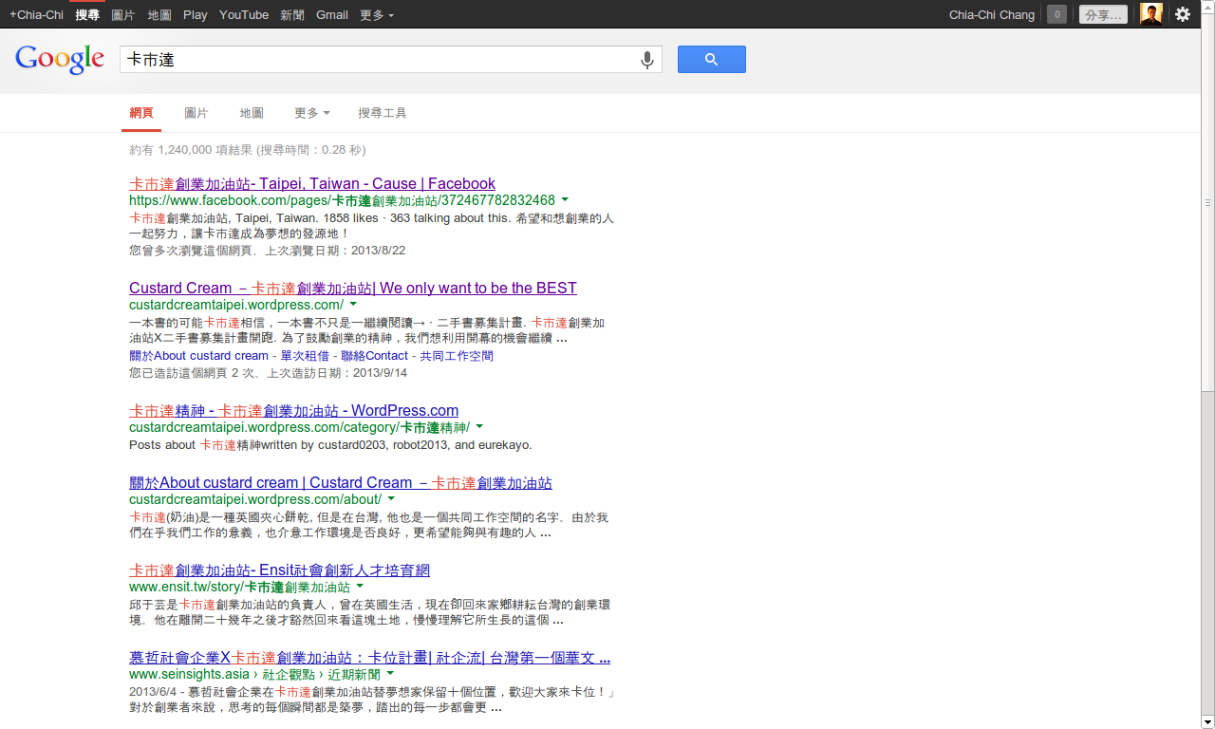The height and width of the screenshot is (729, 1215).
Task: Open 新聞 in the top bar
Action: [292, 14]
